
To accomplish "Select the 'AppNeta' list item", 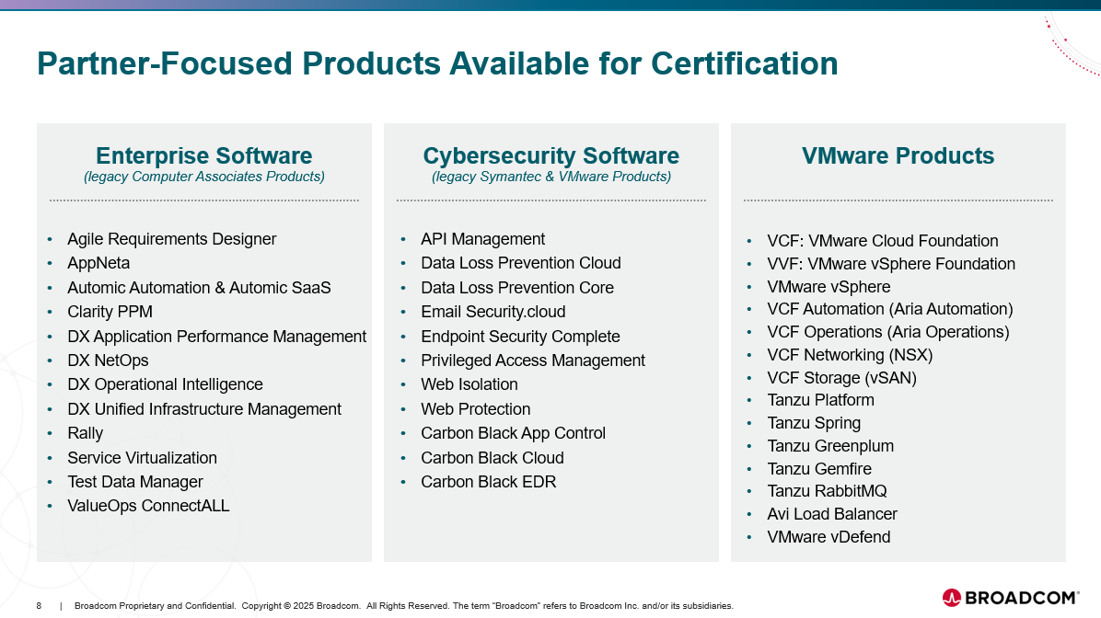I will 99,263.
